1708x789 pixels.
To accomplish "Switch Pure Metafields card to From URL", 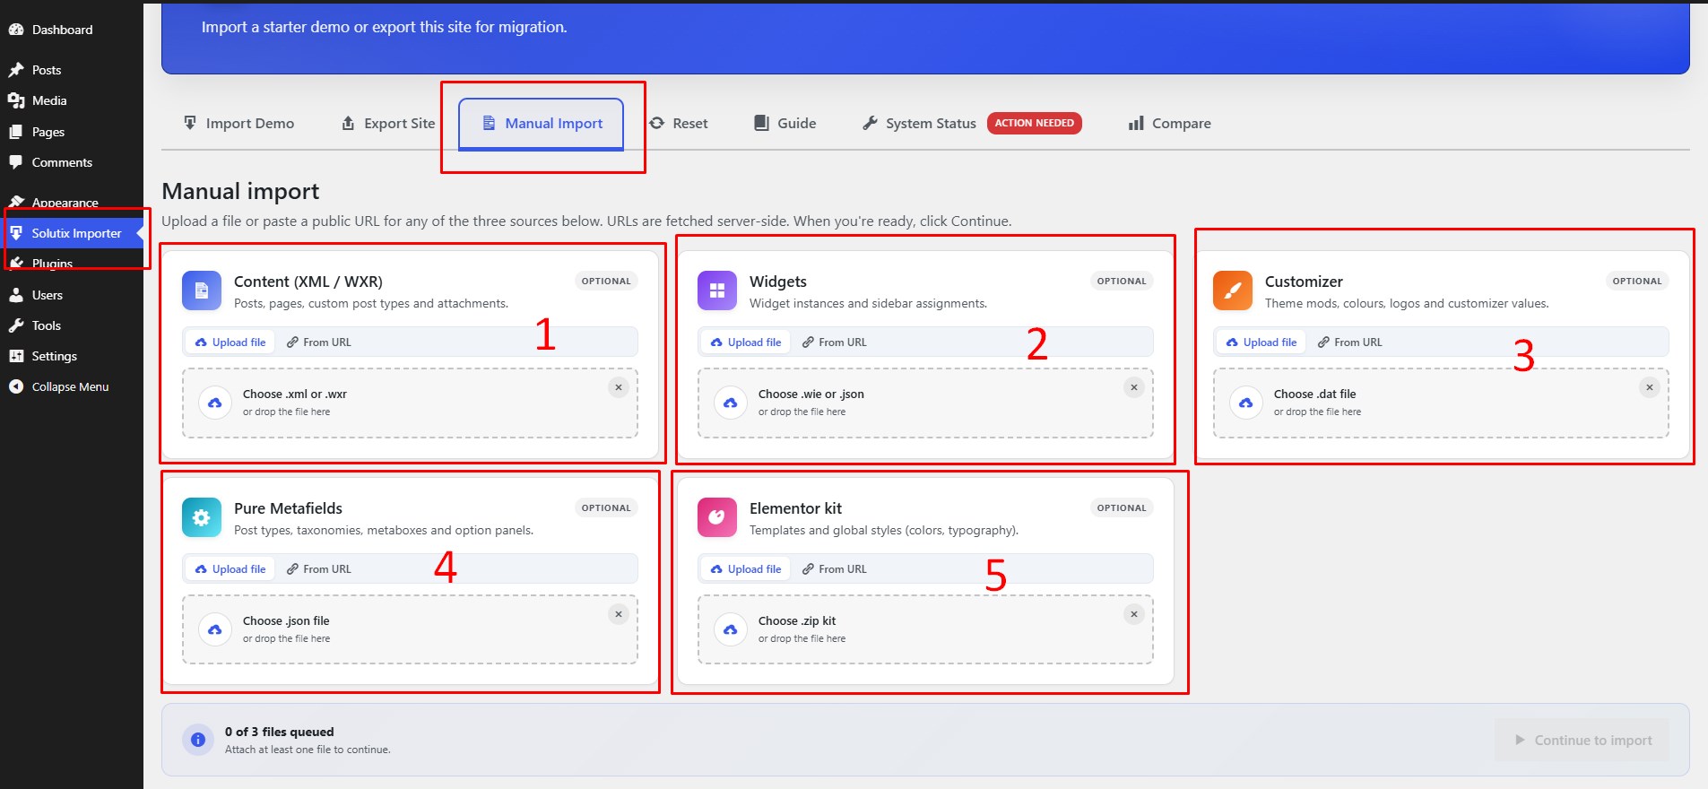I will [319, 569].
